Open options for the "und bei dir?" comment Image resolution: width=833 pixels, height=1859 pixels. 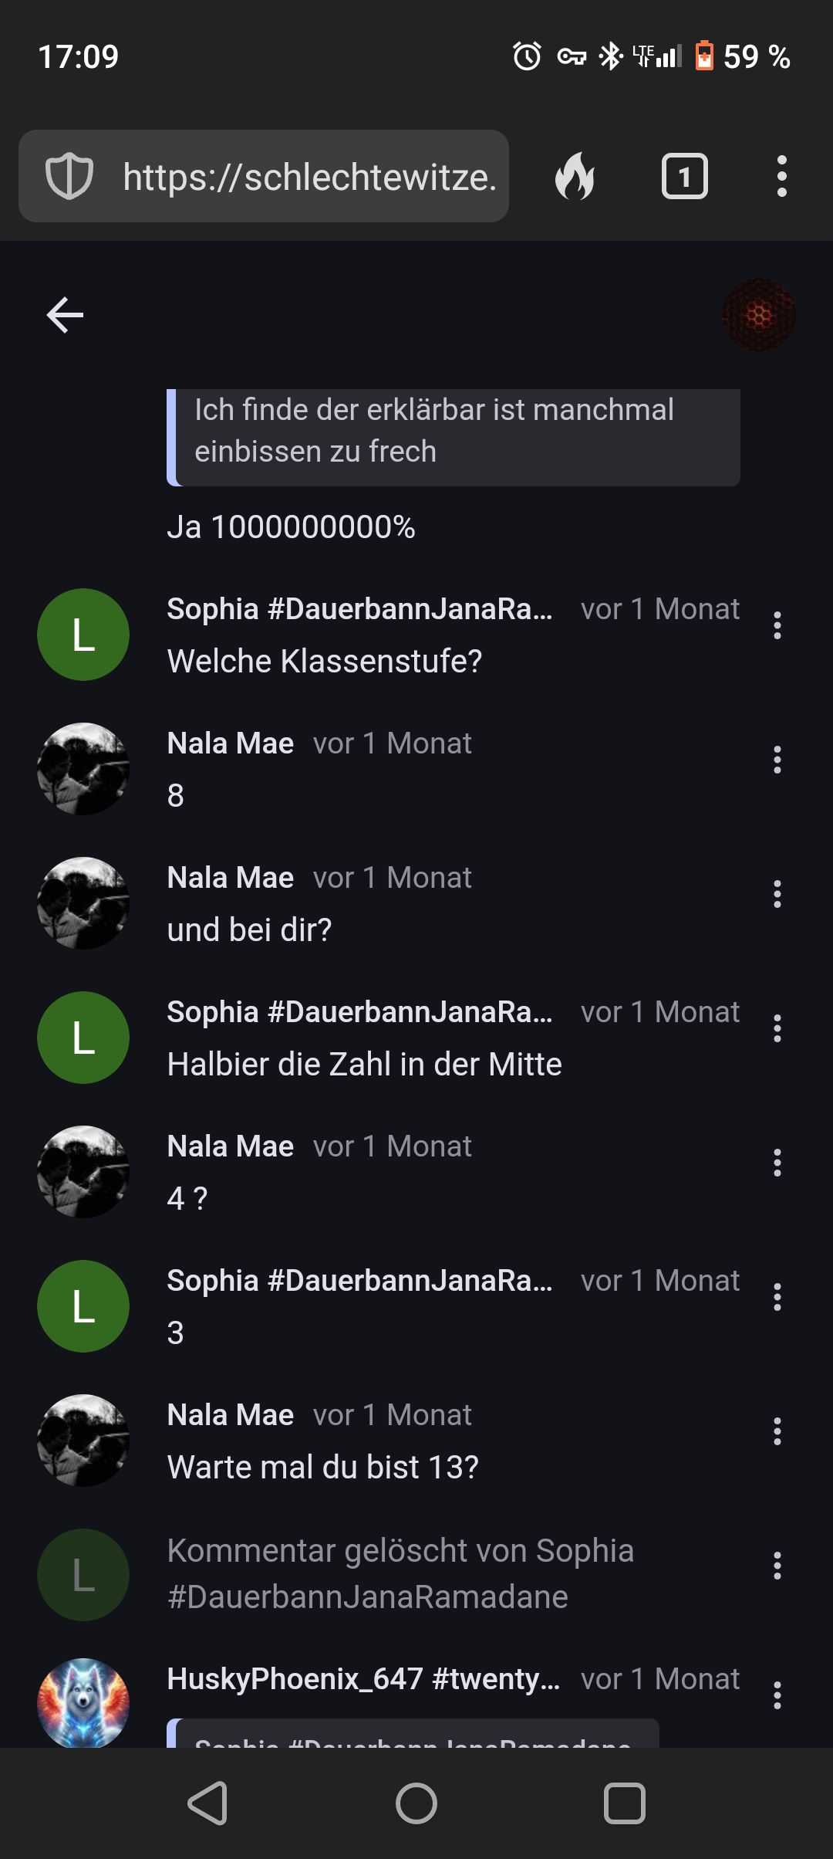(777, 894)
